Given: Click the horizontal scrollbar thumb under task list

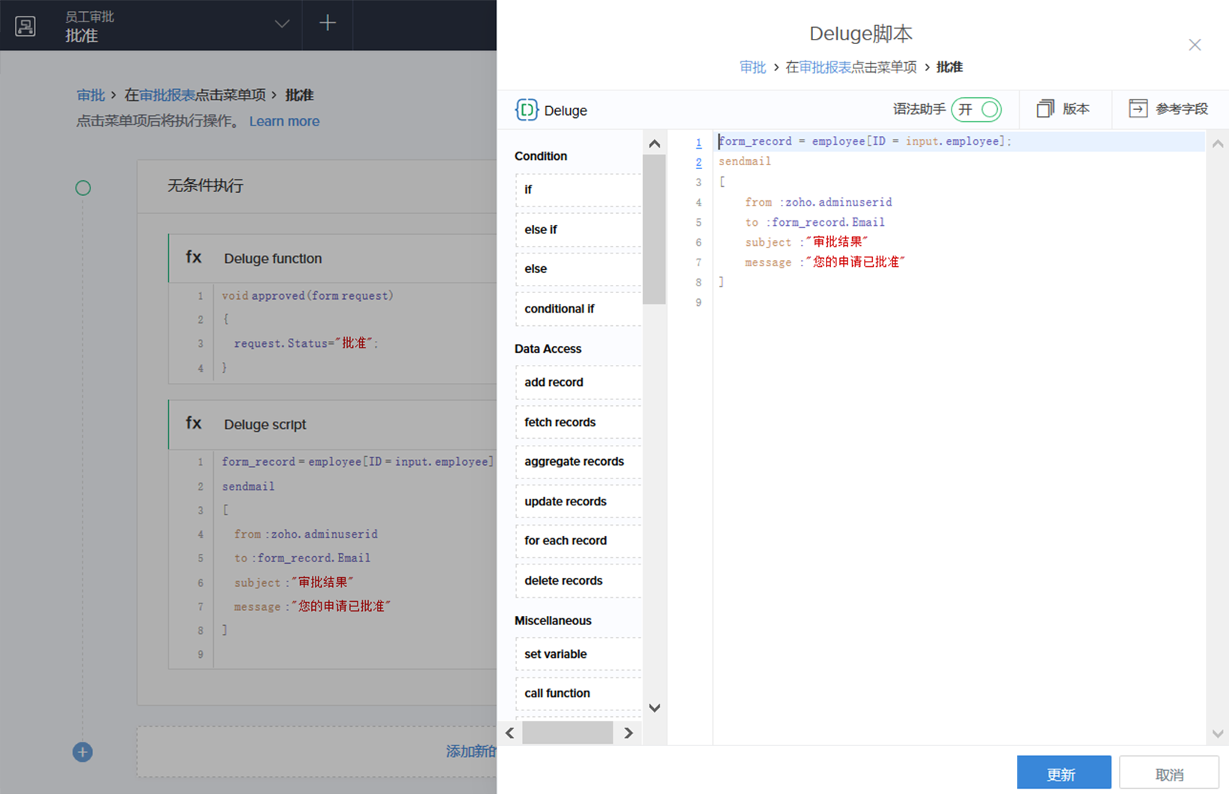Looking at the screenshot, I should tap(567, 733).
